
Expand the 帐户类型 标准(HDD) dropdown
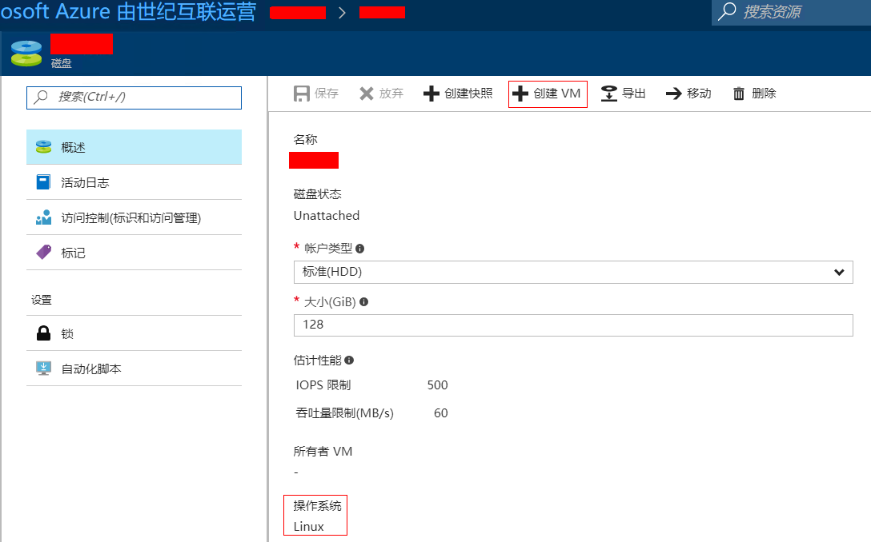click(572, 272)
